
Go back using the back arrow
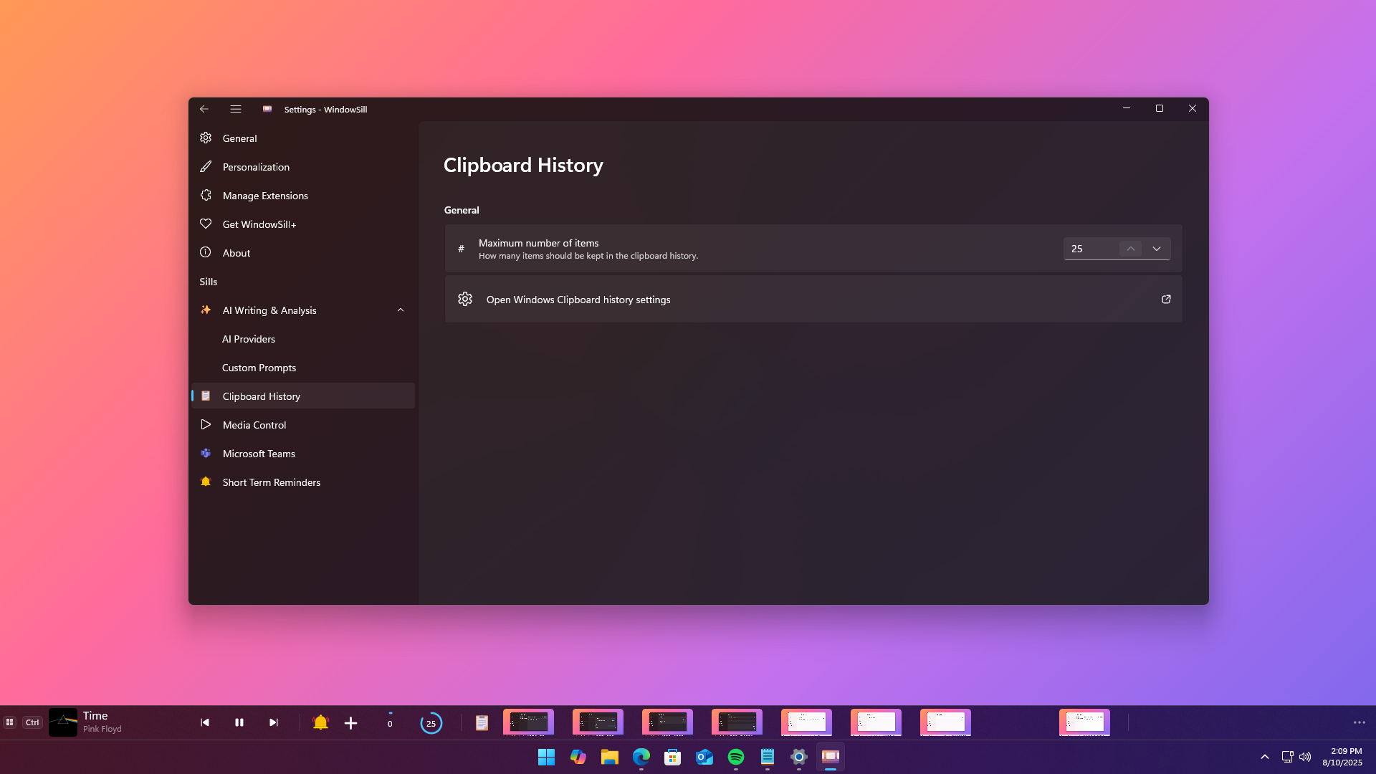pos(204,109)
